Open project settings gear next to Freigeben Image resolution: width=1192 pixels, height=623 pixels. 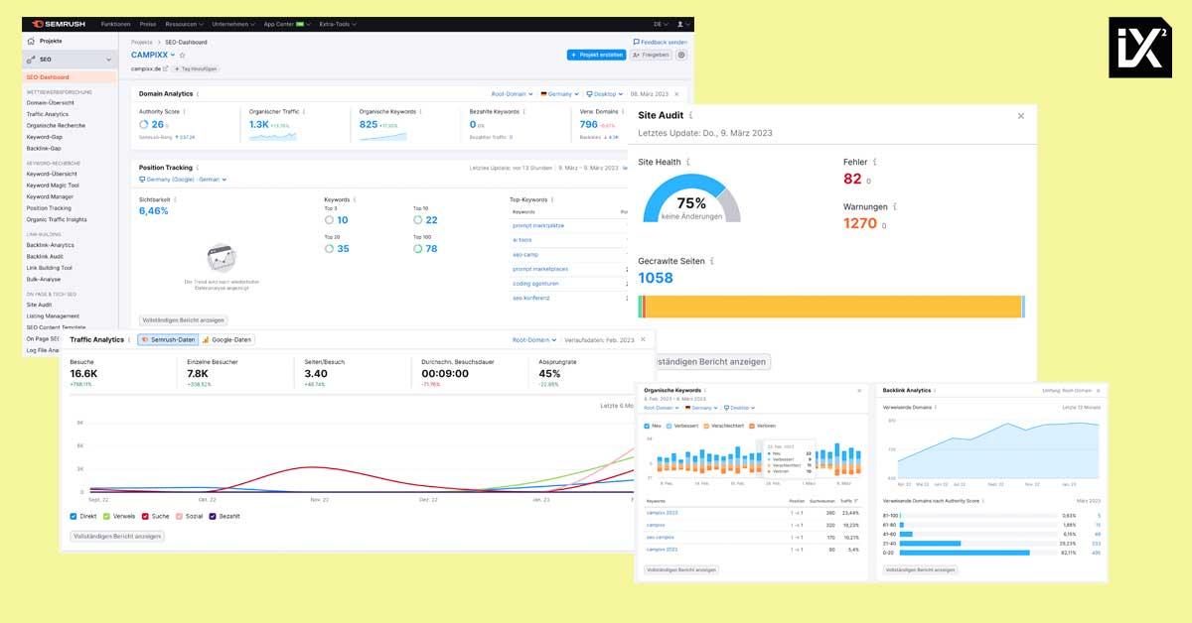coord(681,56)
